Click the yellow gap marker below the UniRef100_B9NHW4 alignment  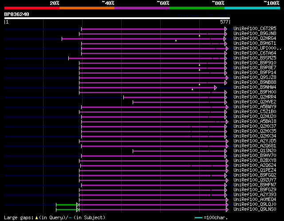click(192, 89)
